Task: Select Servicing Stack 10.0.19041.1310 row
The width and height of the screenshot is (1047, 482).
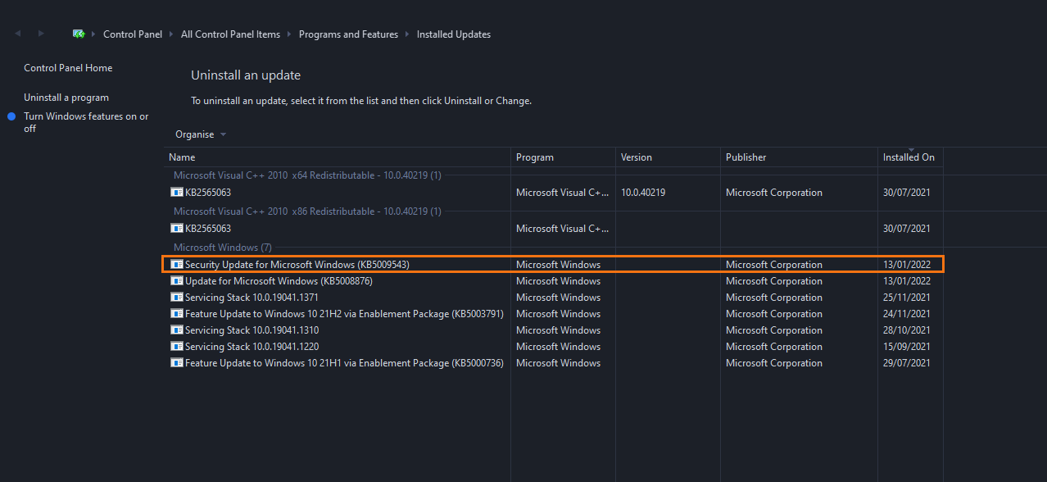Action: coord(553,330)
